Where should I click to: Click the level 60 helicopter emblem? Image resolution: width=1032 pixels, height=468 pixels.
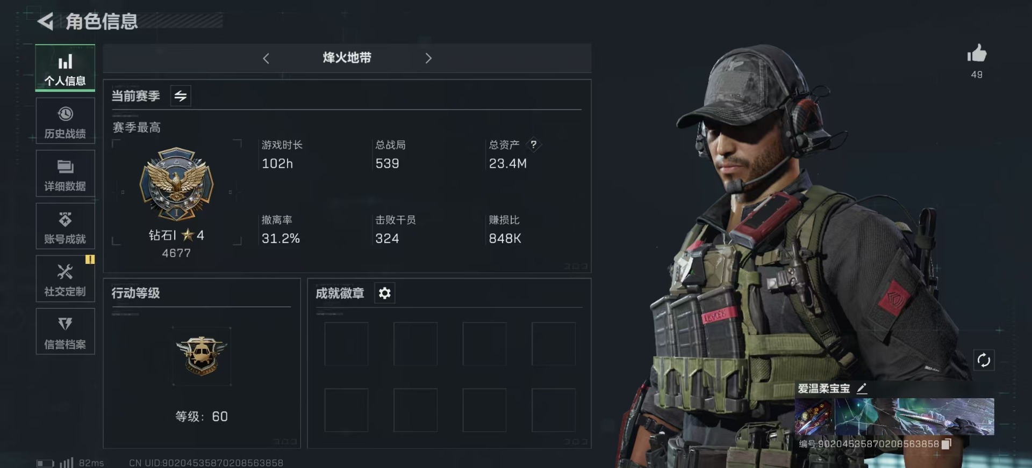(202, 356)
